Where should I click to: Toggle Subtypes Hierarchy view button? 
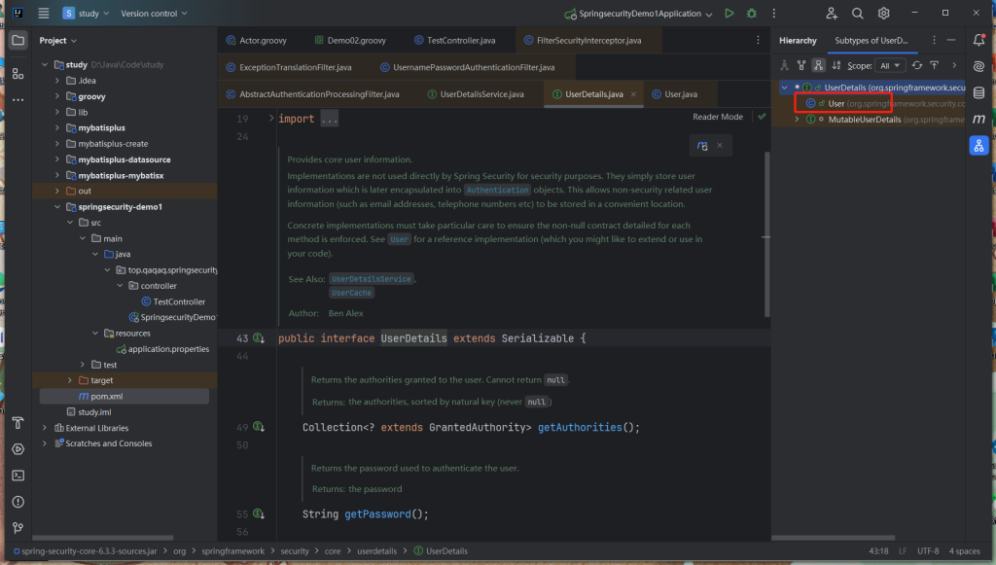[x=818, y=65]
